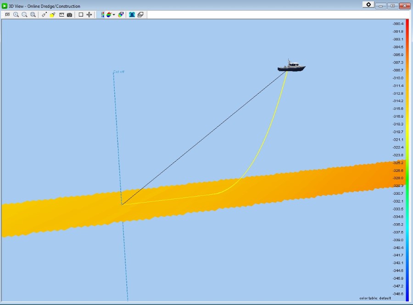Expand the color mode dropdown arrow
Image resolution: width=413 pixels, height=305 pixels.
(114, 15)
